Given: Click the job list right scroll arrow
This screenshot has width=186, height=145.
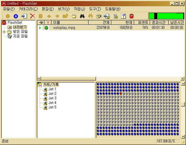Looking at the screenshot, I should pyautogui.click(x=183, y=78).
